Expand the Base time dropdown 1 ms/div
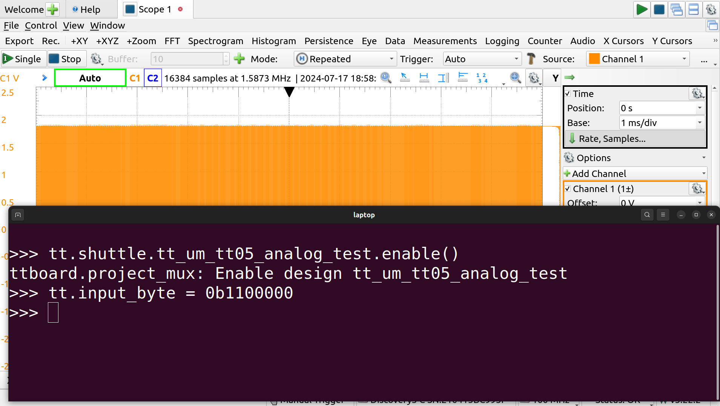Image resolution: width=720 pixels, height=406 pixels. point(700,123)
